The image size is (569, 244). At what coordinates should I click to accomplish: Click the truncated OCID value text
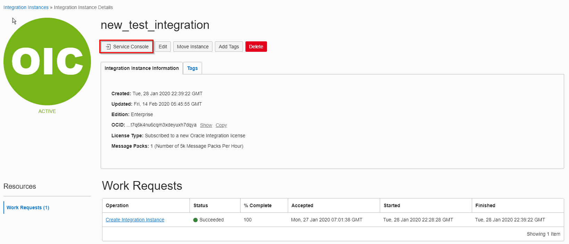161,125
